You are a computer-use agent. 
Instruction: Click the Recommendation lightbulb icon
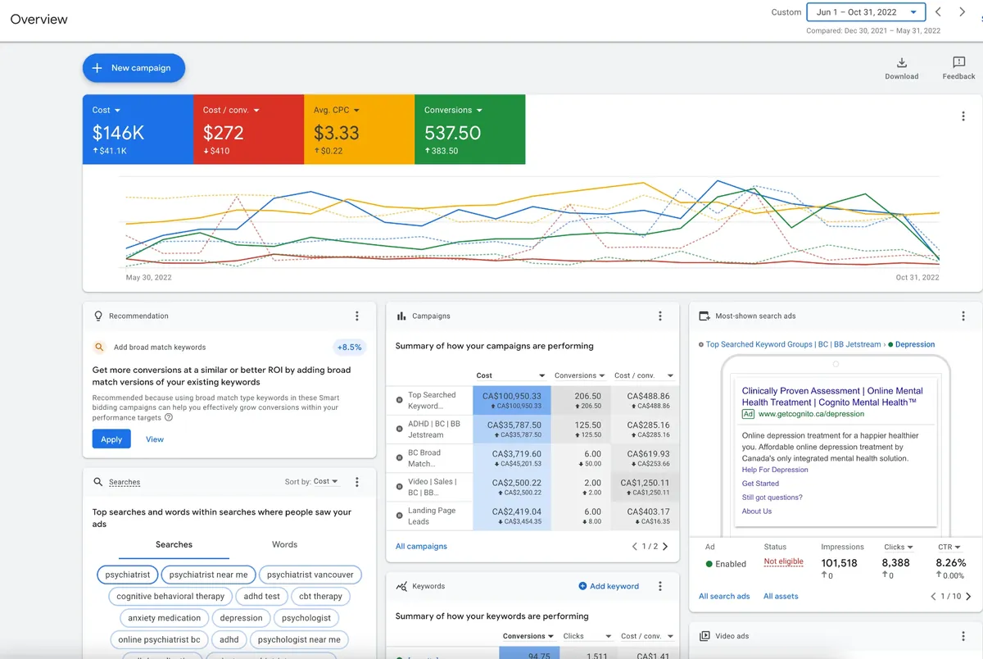[98, 316]
